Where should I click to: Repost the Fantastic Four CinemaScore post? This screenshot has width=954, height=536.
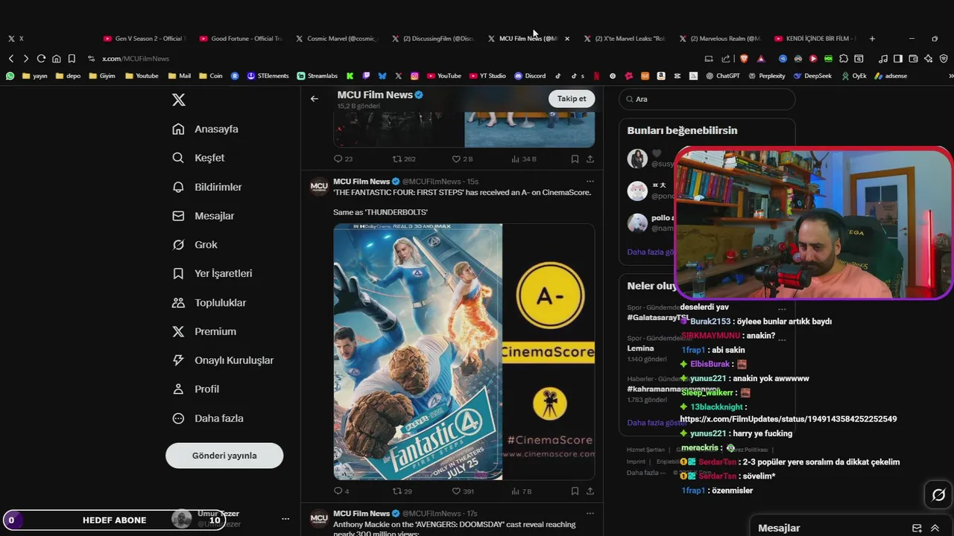point(402,491)
